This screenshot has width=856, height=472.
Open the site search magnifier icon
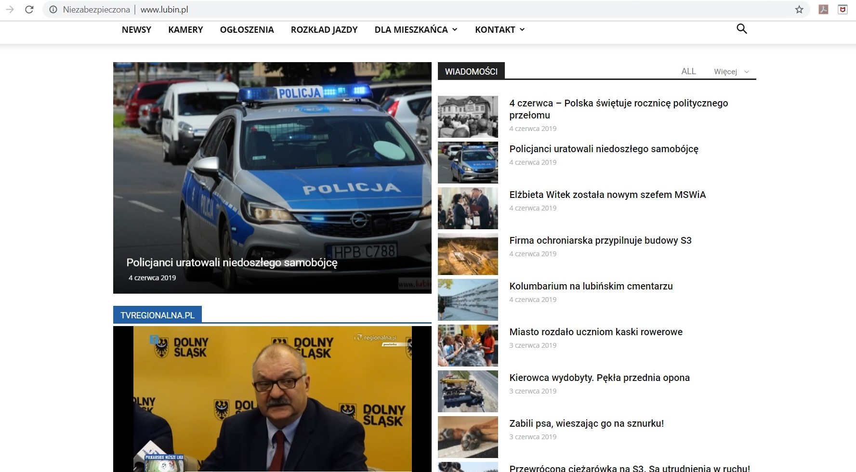(742, 29)
